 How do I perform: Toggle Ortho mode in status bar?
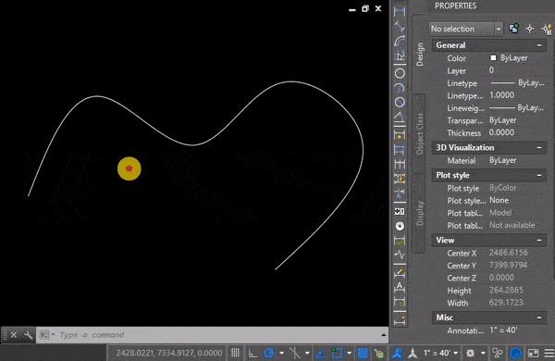click(253, 353)
